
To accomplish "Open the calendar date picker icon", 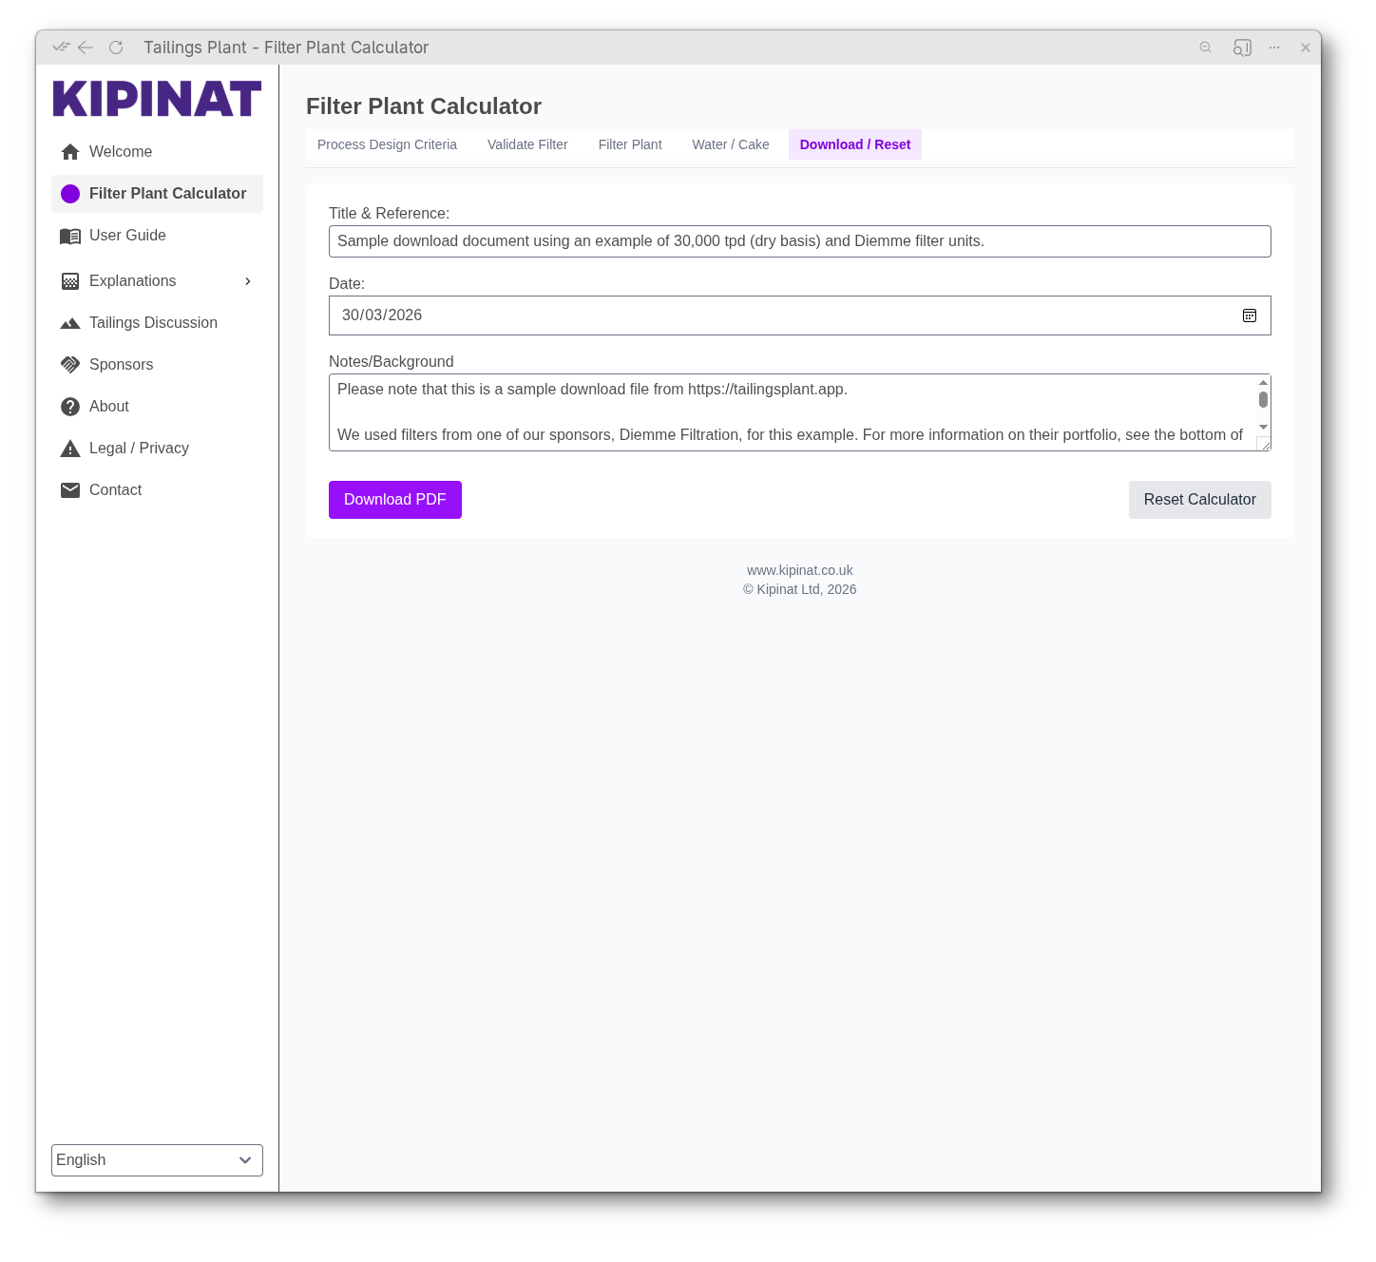I will coord(1250,315).
